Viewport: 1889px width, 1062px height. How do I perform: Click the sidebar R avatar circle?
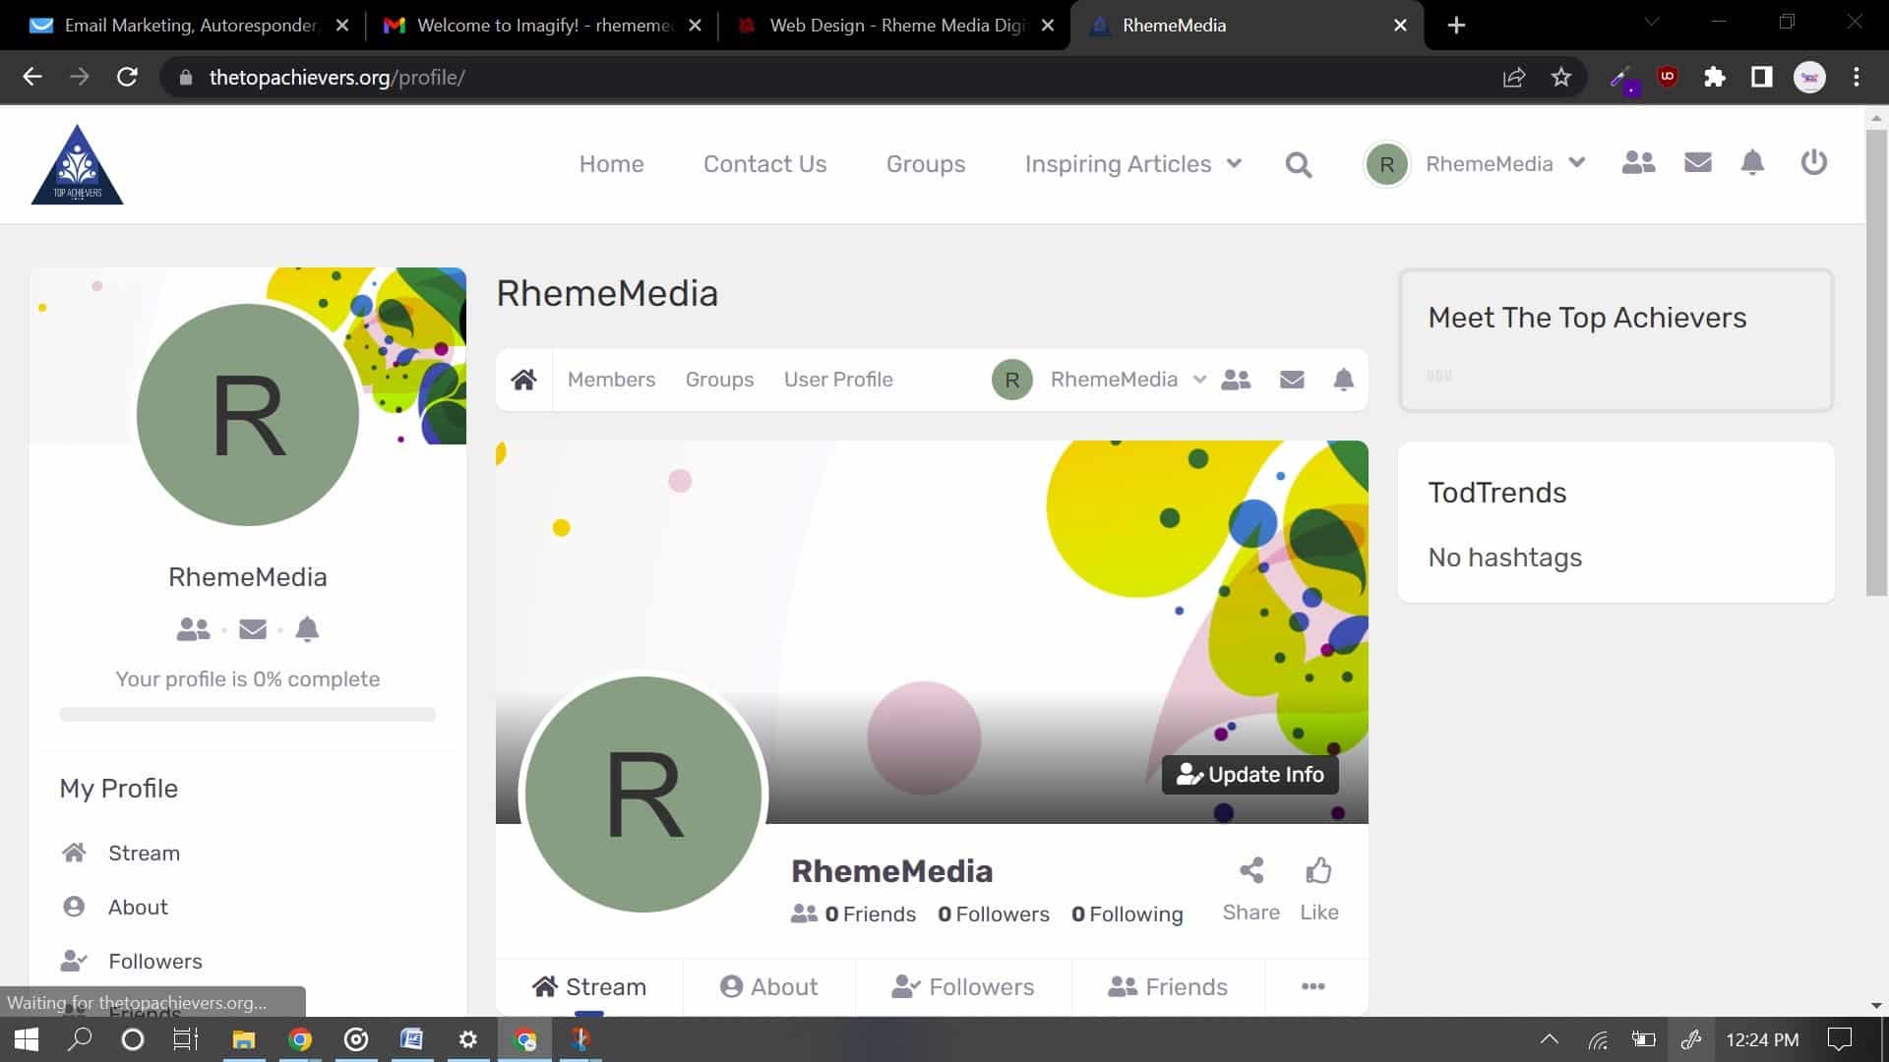[248, 414]
